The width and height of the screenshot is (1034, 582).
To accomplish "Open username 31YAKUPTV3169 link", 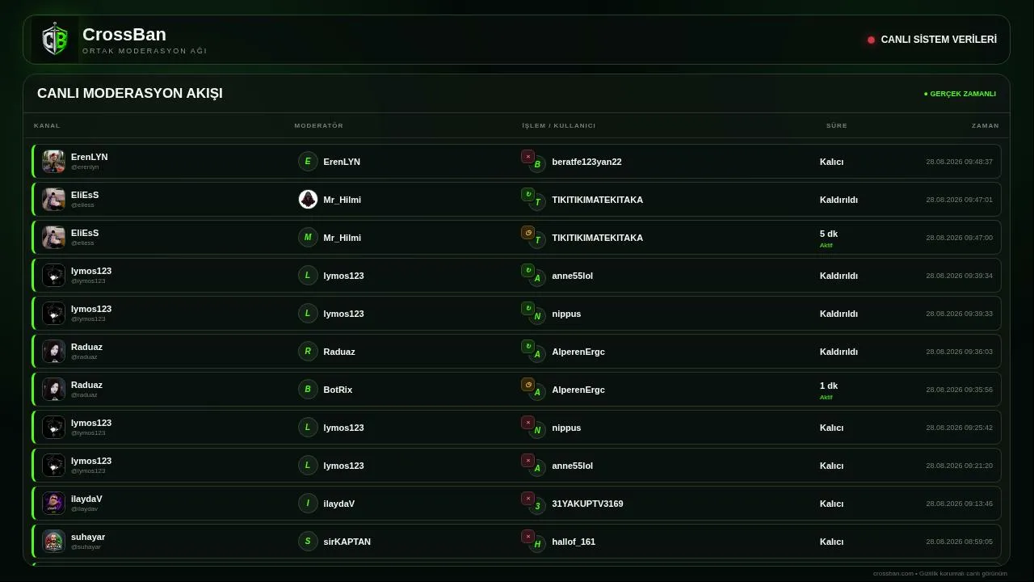I will [587, 504].
